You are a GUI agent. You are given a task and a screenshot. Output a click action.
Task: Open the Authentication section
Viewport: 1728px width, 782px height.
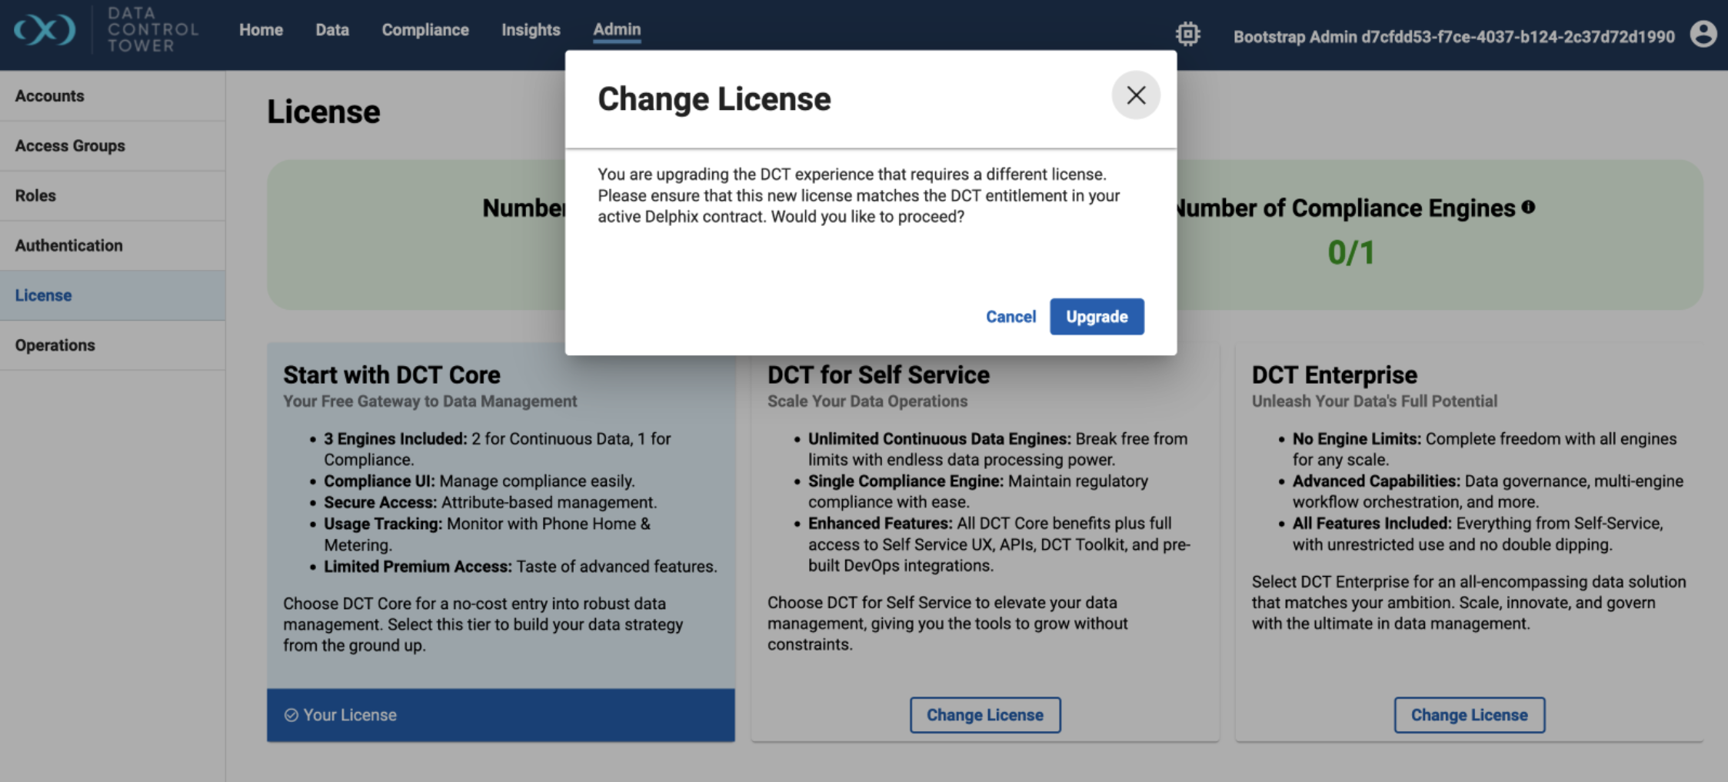tap(69, 246)
